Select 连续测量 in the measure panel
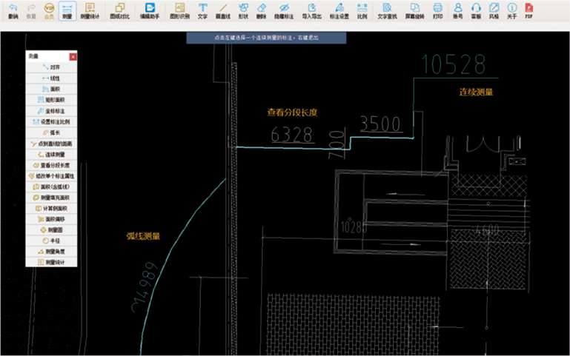 pyautogui.click(x=51, y=154)
